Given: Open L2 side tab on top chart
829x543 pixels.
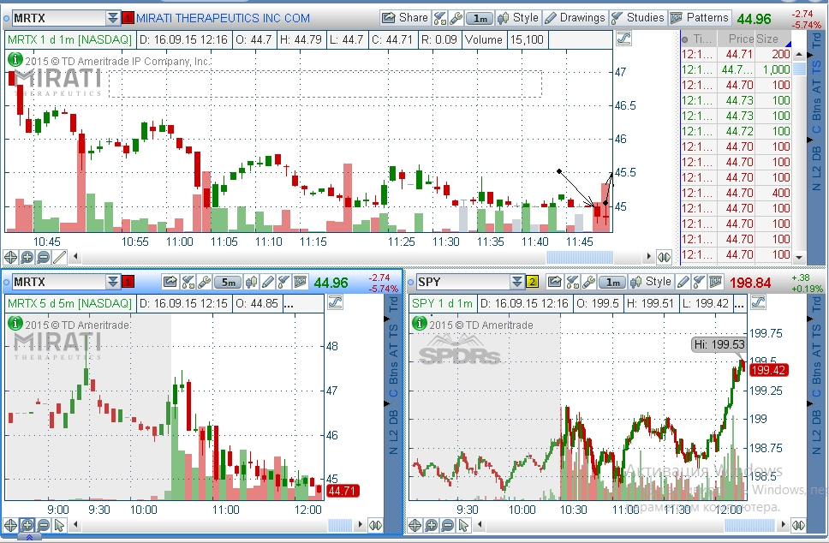Looking at the screenshot, I should (x=817, y=172).
